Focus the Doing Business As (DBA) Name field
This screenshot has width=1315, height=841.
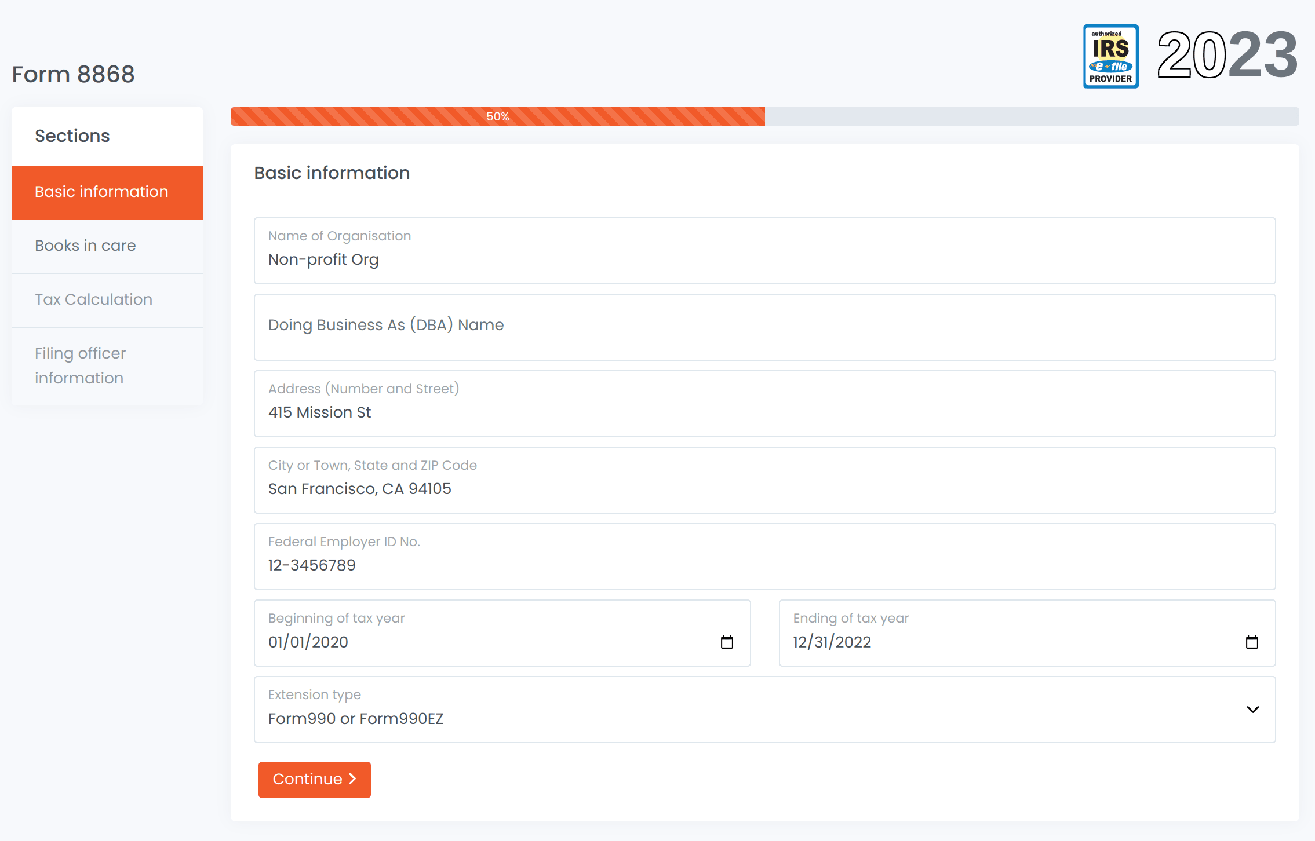tap(764, 327)
